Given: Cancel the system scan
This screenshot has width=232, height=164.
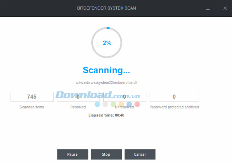Looking at the screenshot, I should point(140,154).
